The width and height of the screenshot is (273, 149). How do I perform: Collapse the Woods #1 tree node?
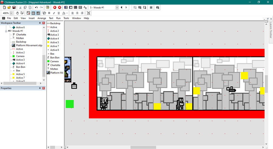point(6,31)
